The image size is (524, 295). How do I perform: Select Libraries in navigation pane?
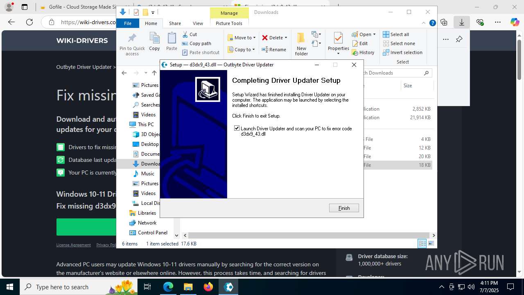point(142,213)
